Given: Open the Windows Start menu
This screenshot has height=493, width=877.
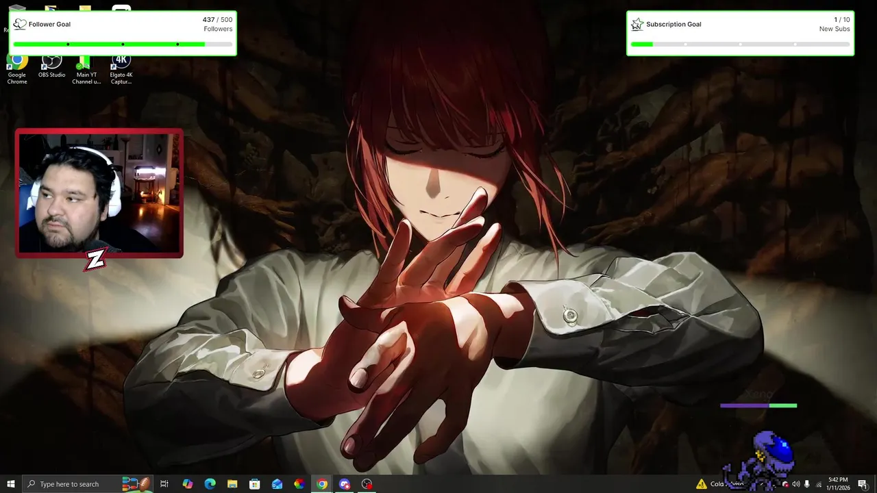Looking at the screenshot, I should point(11,484).
